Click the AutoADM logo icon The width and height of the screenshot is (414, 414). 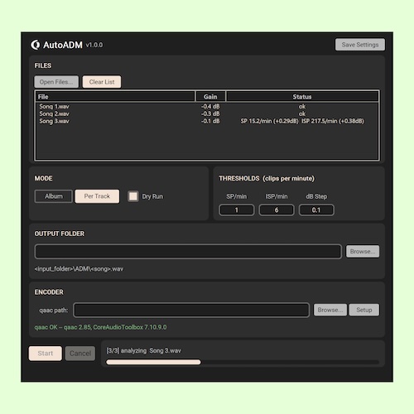click(35, 45)
